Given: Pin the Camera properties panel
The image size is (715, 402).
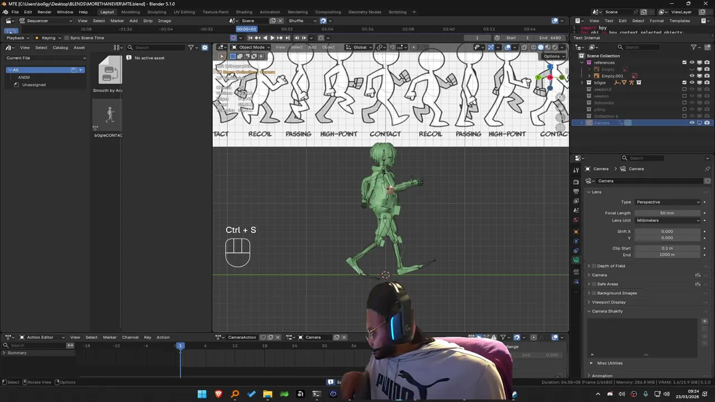Looking at the screenshot, I should click(707, 169).
